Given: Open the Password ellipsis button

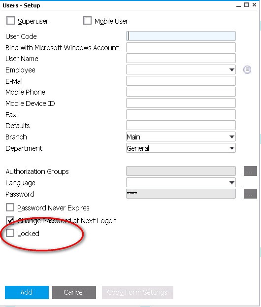Looking at the screenshot, I should [x=250, y=194].
